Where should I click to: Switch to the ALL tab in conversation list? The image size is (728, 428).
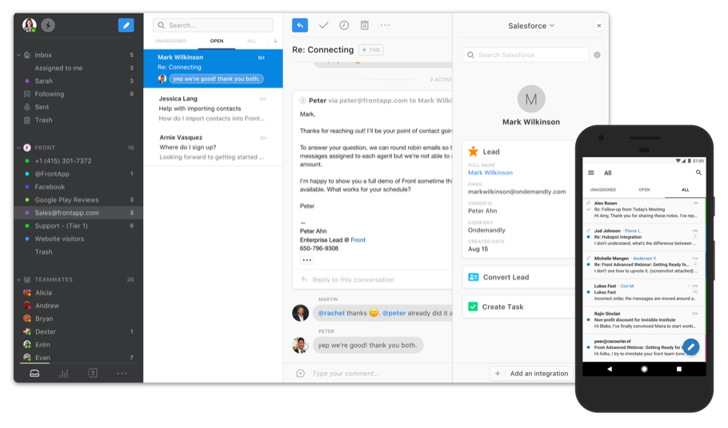coord(251,41)
